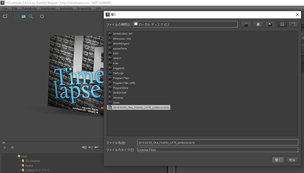Select 3D Objects in the folder tree
The width and height of the screenshot is (304, 173).
[x=31, y=161]
